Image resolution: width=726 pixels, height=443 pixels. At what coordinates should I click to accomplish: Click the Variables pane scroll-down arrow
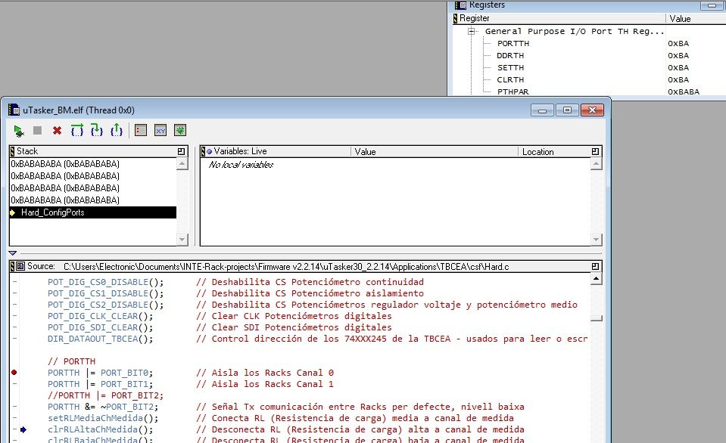[597, 239]
